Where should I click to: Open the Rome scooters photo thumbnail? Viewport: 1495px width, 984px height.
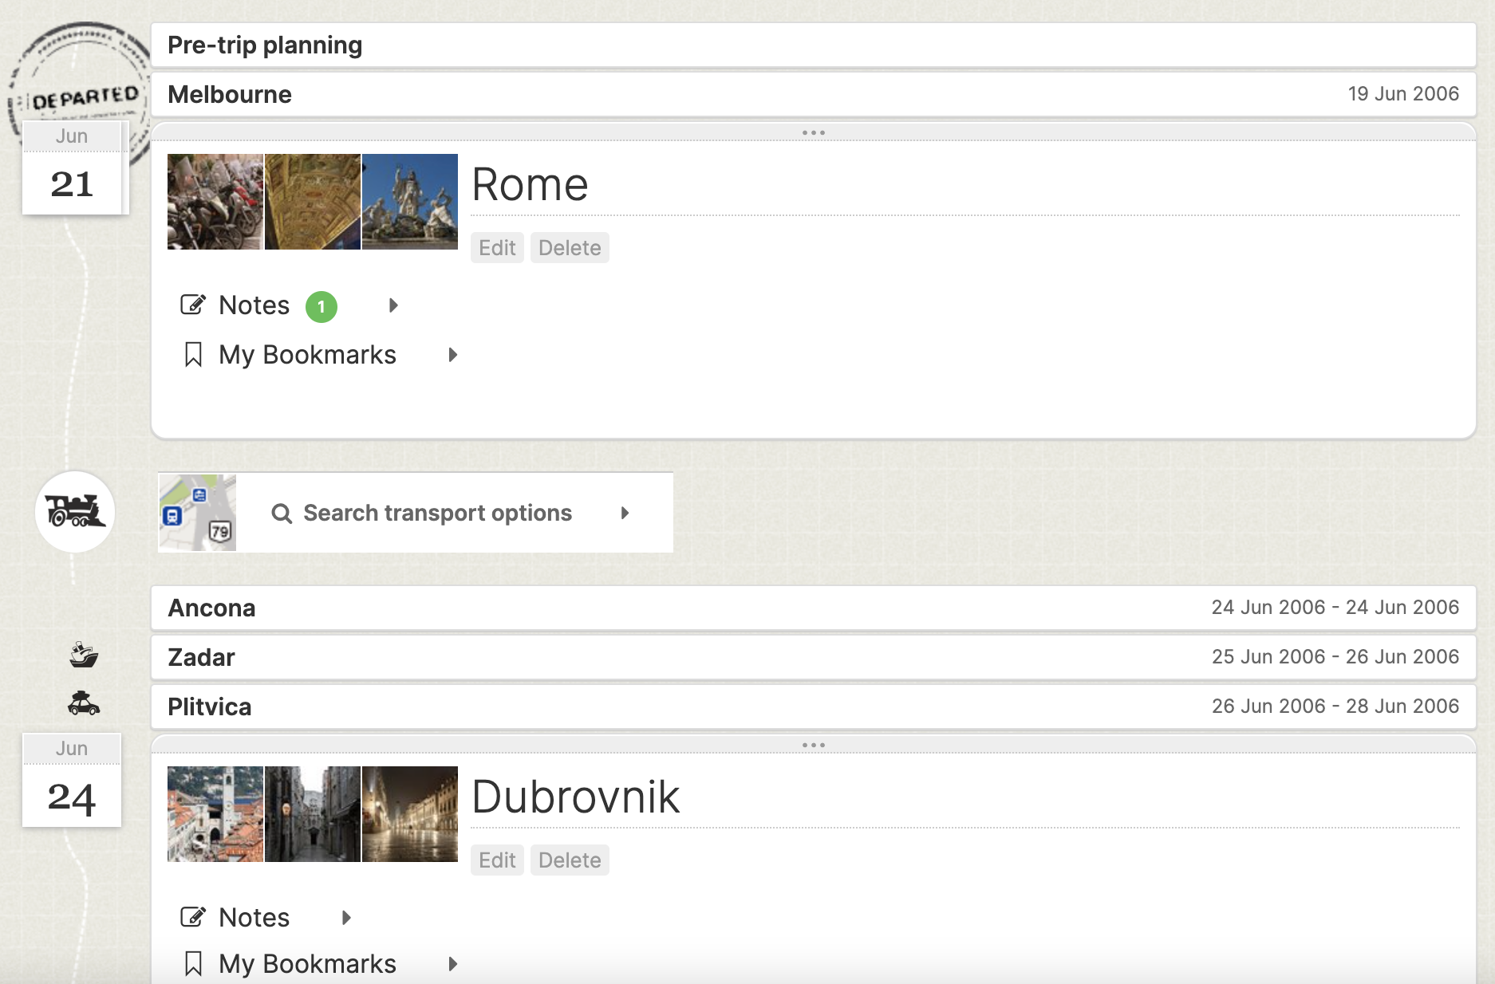coord(215,202)
